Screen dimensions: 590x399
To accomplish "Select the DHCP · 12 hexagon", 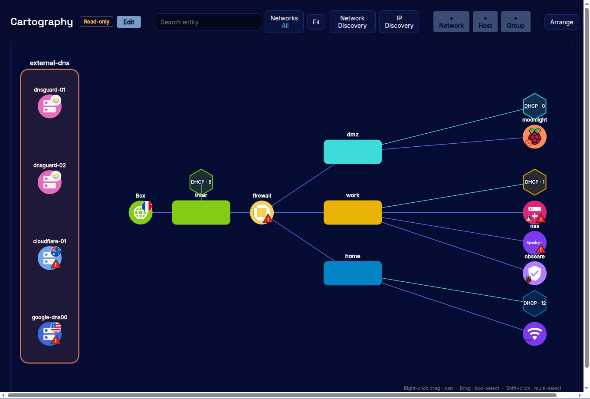I will (534, 303).
